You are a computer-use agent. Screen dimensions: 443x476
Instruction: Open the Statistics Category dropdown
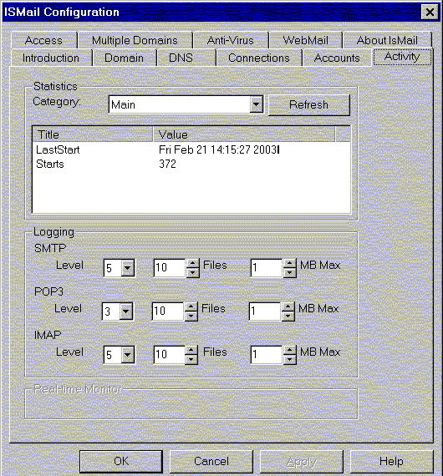[256, 104]
